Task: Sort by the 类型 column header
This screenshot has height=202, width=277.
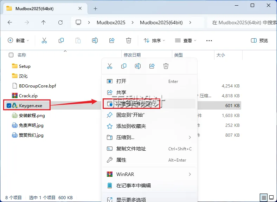Action: (179, 55)
